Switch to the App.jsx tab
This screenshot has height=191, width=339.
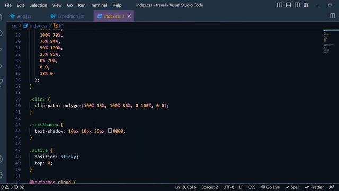click(x=21, y=16)
